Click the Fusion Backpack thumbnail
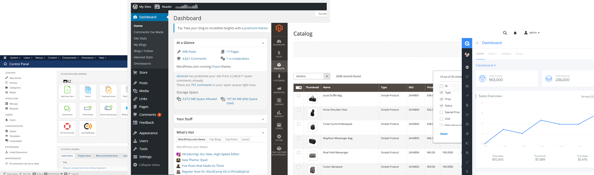This screenshot has height=175, width=594. coord(312,169)
